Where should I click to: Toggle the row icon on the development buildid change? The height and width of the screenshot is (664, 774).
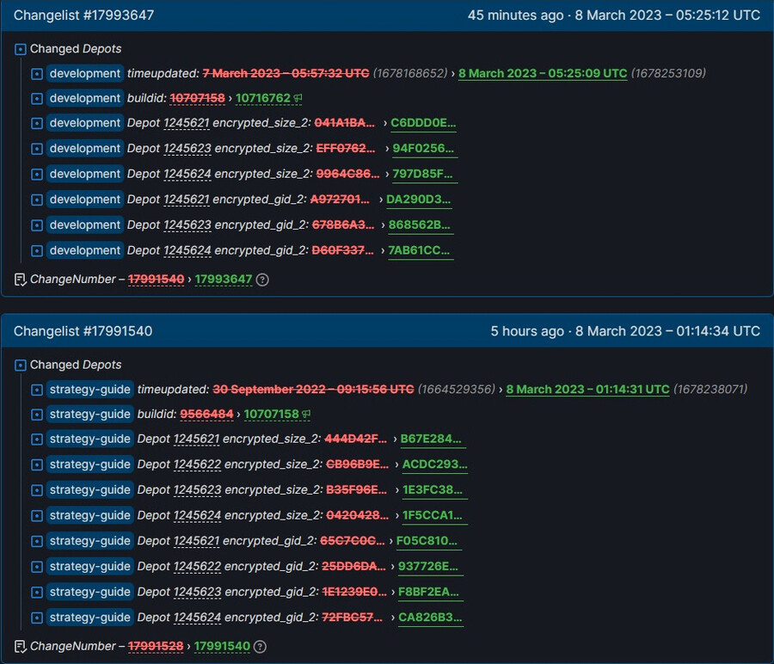click(35, 98)
